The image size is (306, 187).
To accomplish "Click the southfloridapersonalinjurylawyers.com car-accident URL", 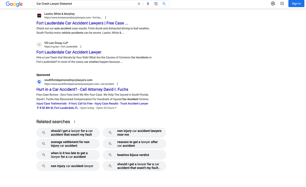I will pos(79,84).
